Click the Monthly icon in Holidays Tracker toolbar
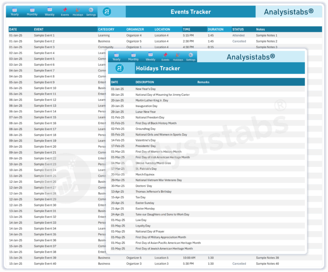This screenshot has height=272, width=328. pos(134,56)
